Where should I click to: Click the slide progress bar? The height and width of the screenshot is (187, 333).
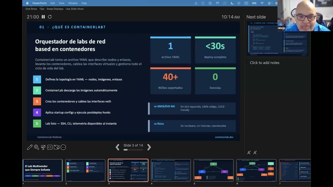point(133,150)
